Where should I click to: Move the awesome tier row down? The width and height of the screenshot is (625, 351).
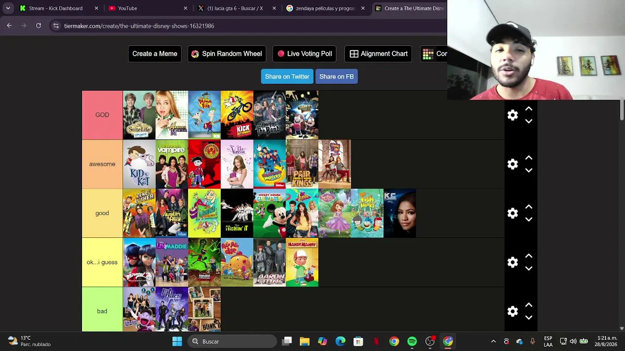[x=529, y=171]
